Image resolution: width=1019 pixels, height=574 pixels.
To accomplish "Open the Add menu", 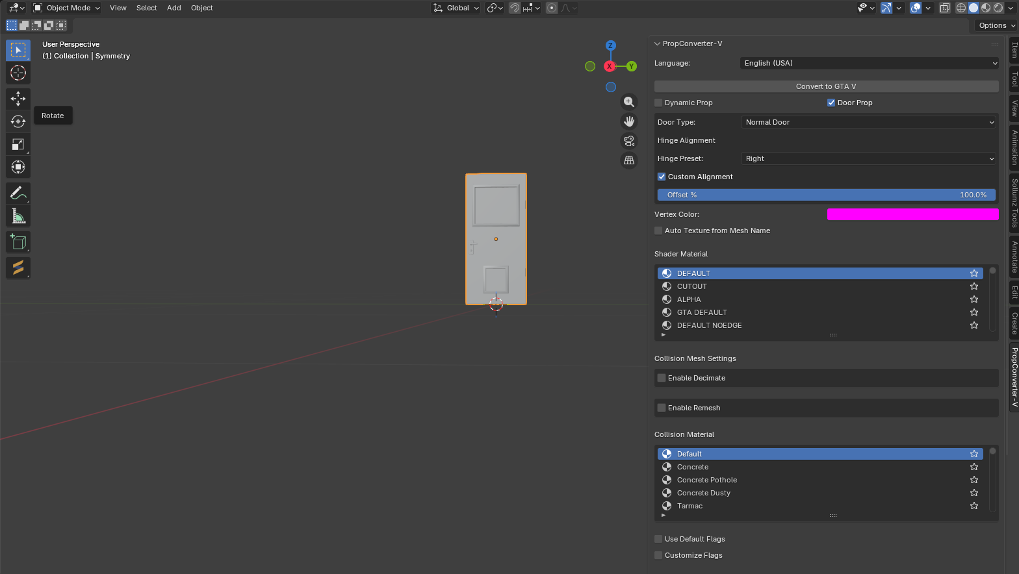I will point(174,8).
